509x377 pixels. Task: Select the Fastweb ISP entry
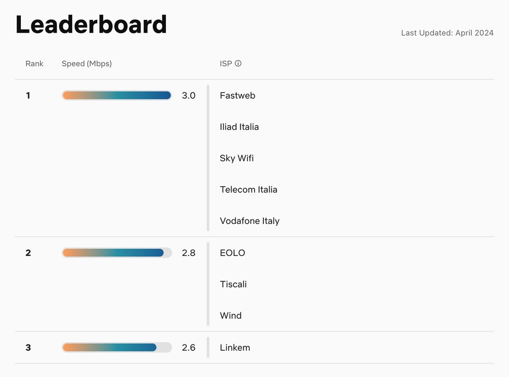pos(237,95)
